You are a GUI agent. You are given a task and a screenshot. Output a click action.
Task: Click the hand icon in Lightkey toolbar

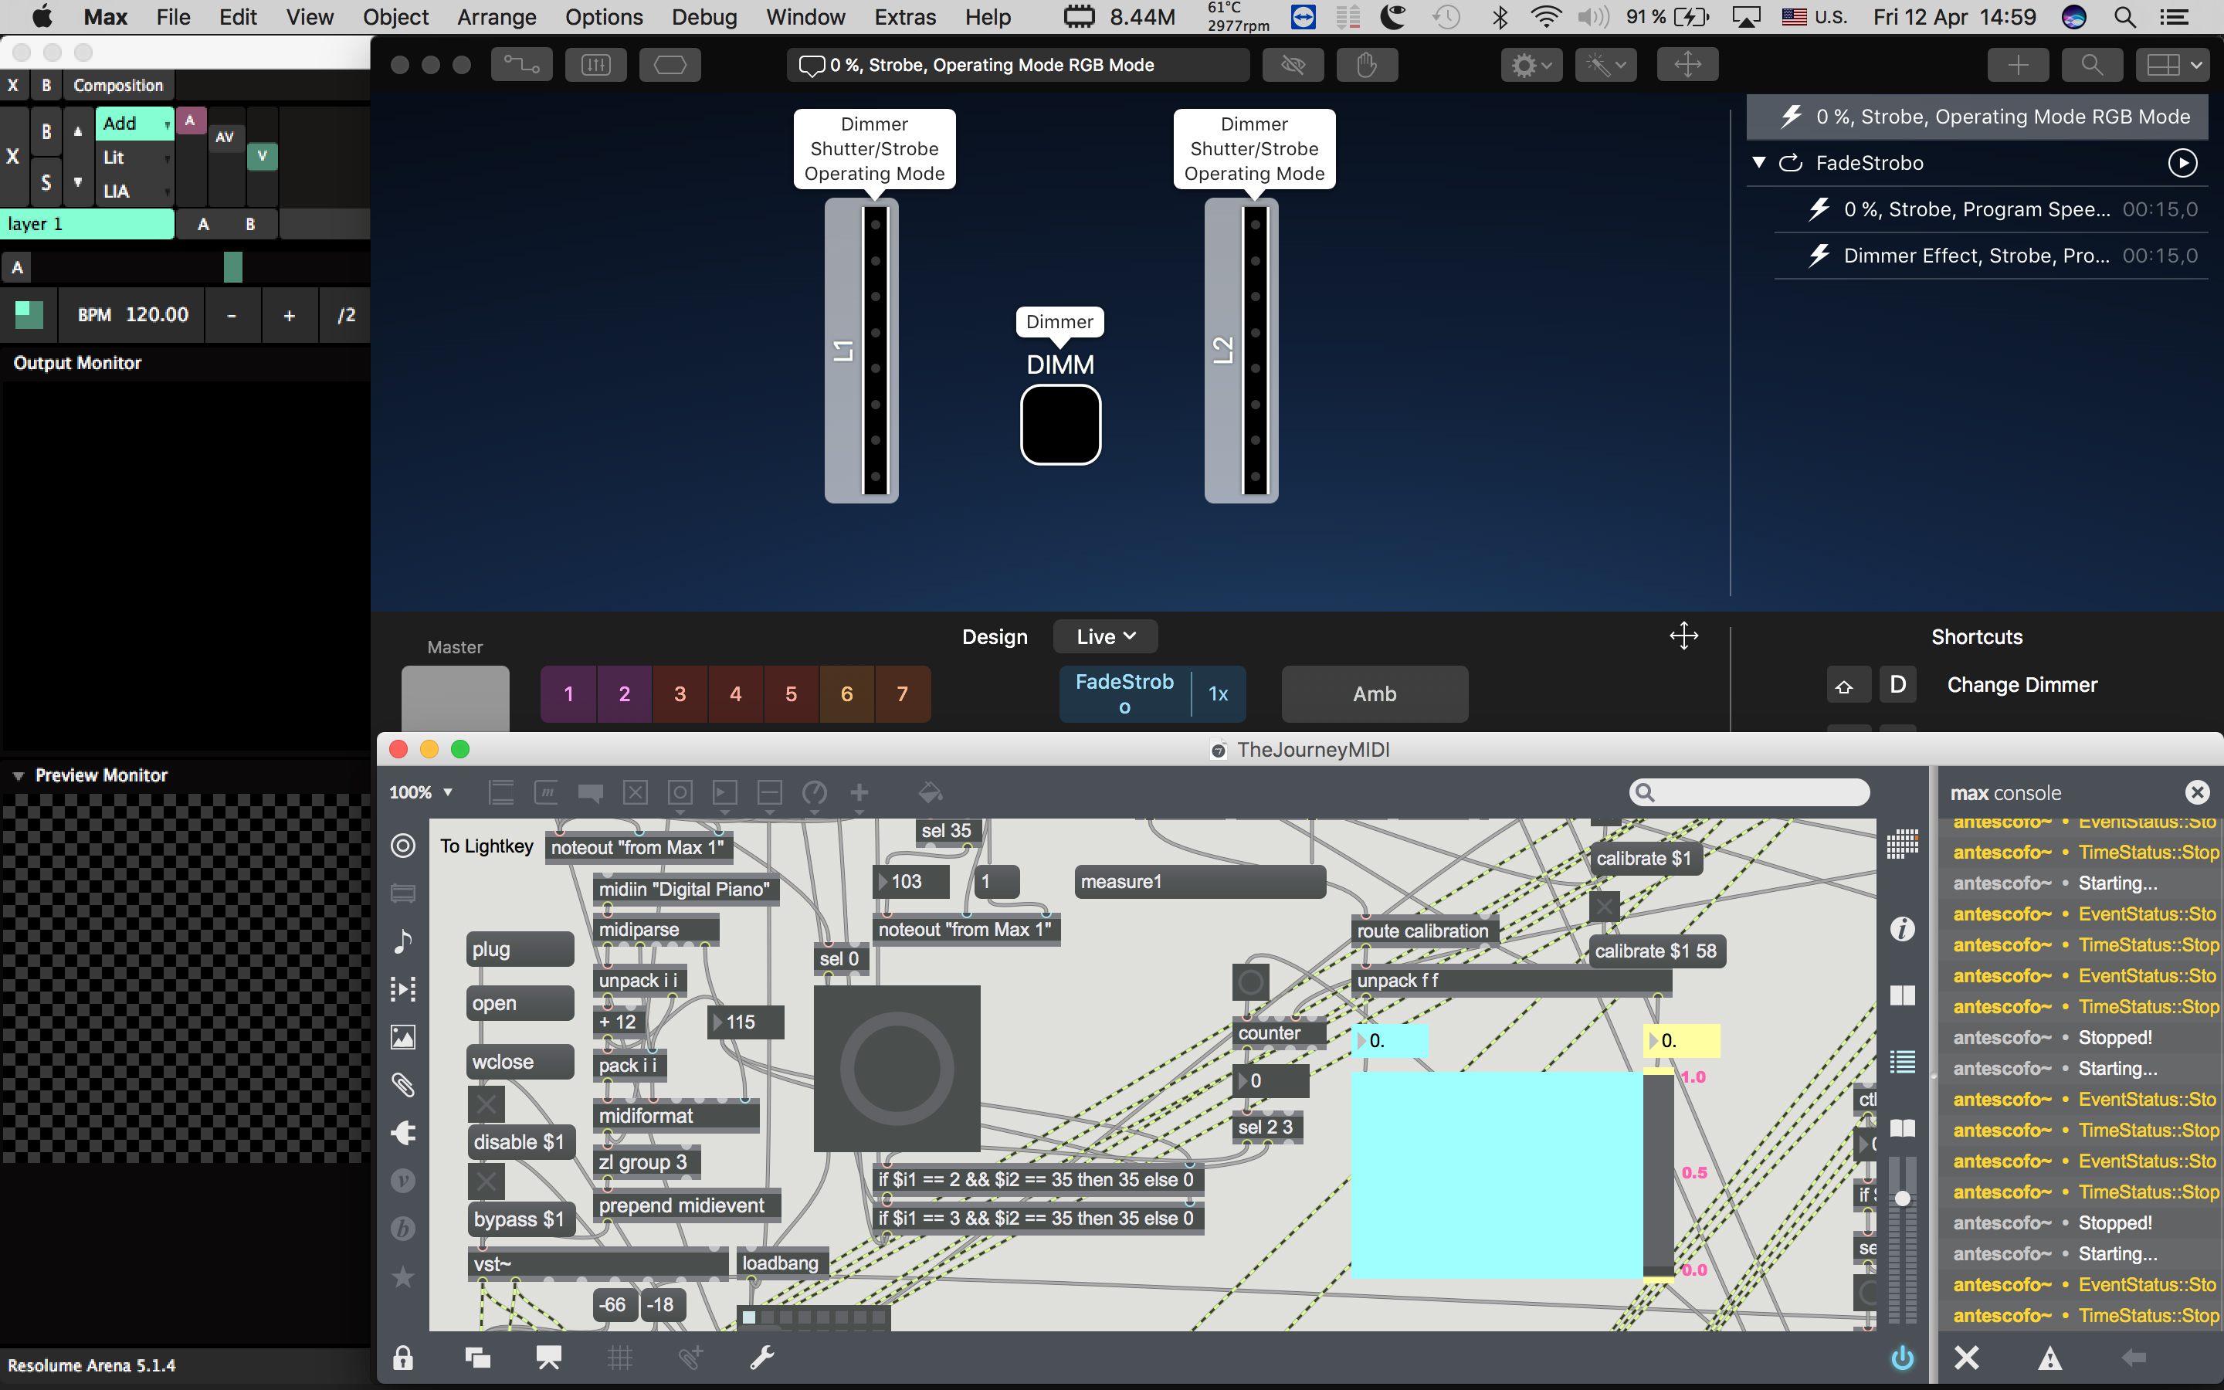(1367, 66)
